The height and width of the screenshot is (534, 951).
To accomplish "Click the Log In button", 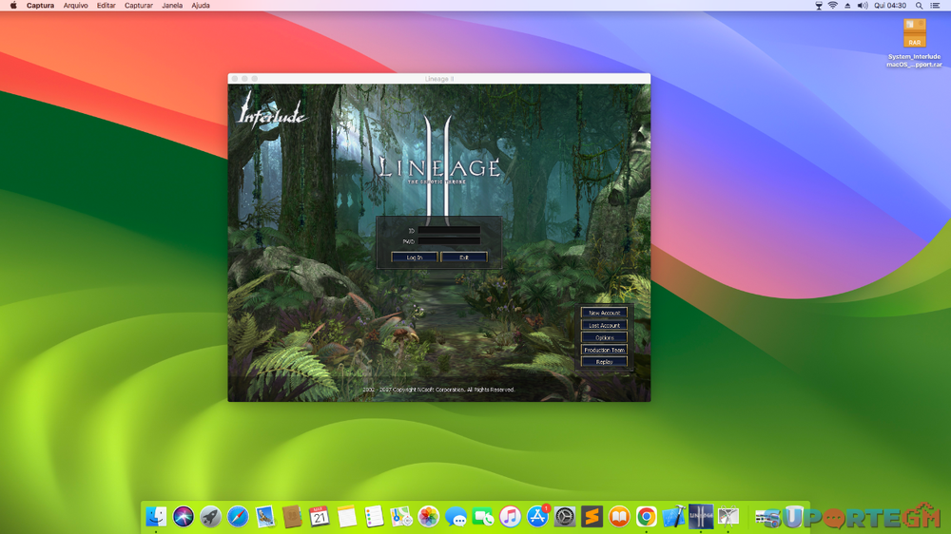I will click(414, 257).
